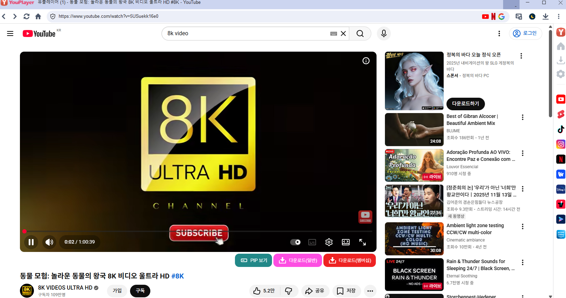The image size is (566, 298).
Task: Click the sidebar settings gear icon
Action: [x=561, y=74]
